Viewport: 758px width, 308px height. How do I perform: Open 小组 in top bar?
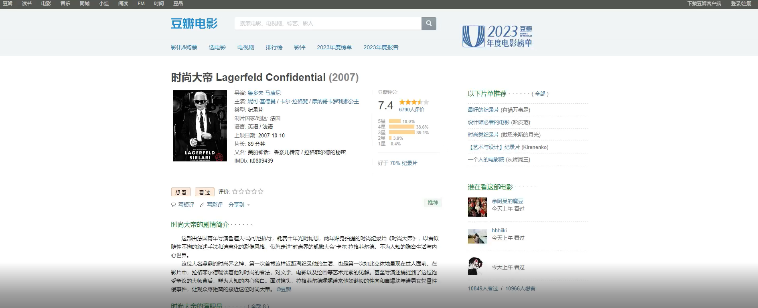(104, 4)
